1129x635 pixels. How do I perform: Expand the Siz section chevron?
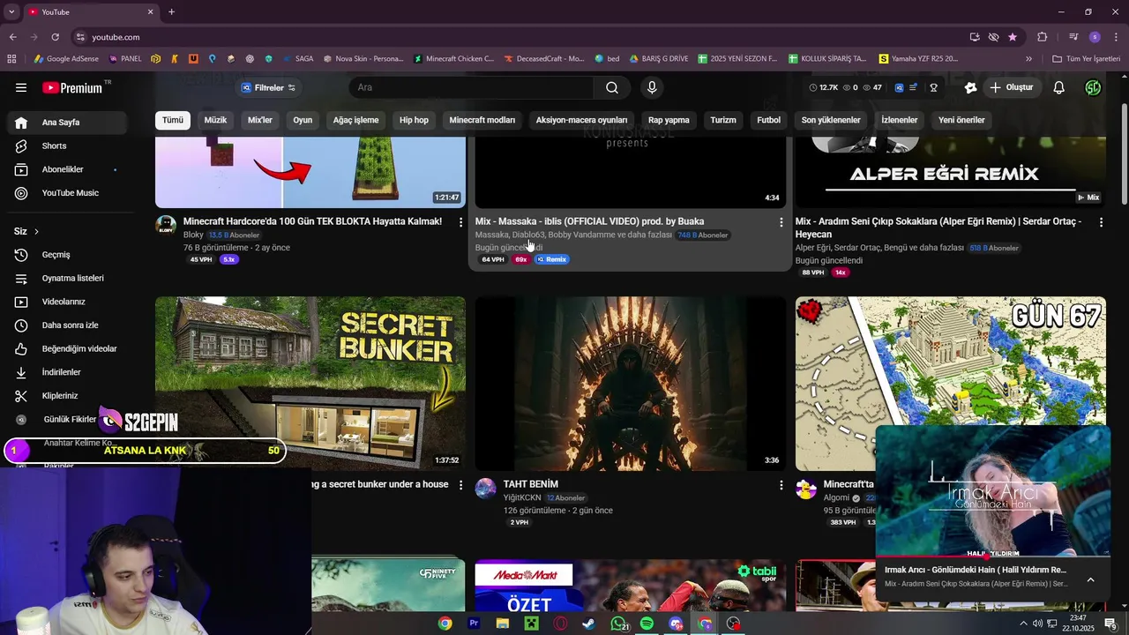36,232
